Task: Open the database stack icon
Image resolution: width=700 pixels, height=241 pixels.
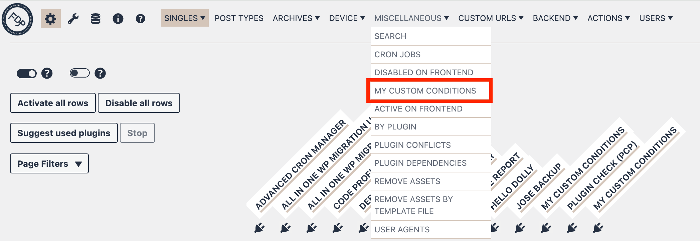Action: click(x=96, y=19)
